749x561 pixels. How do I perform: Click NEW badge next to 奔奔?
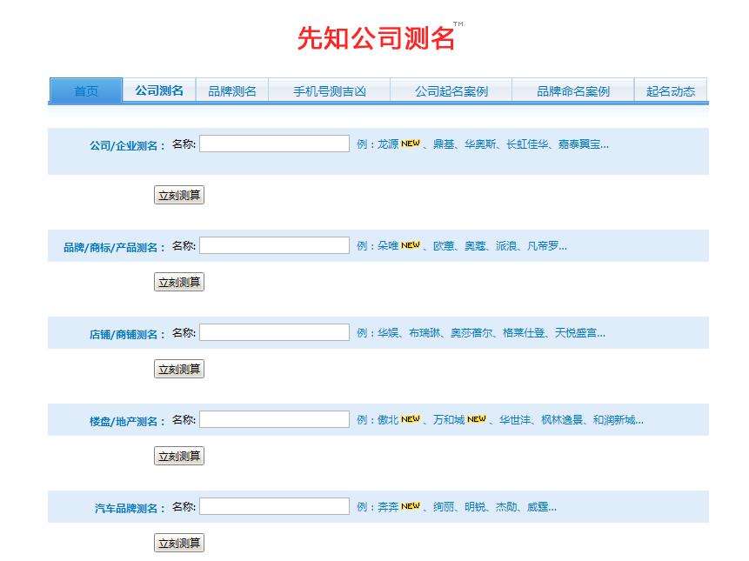[411, 505]
